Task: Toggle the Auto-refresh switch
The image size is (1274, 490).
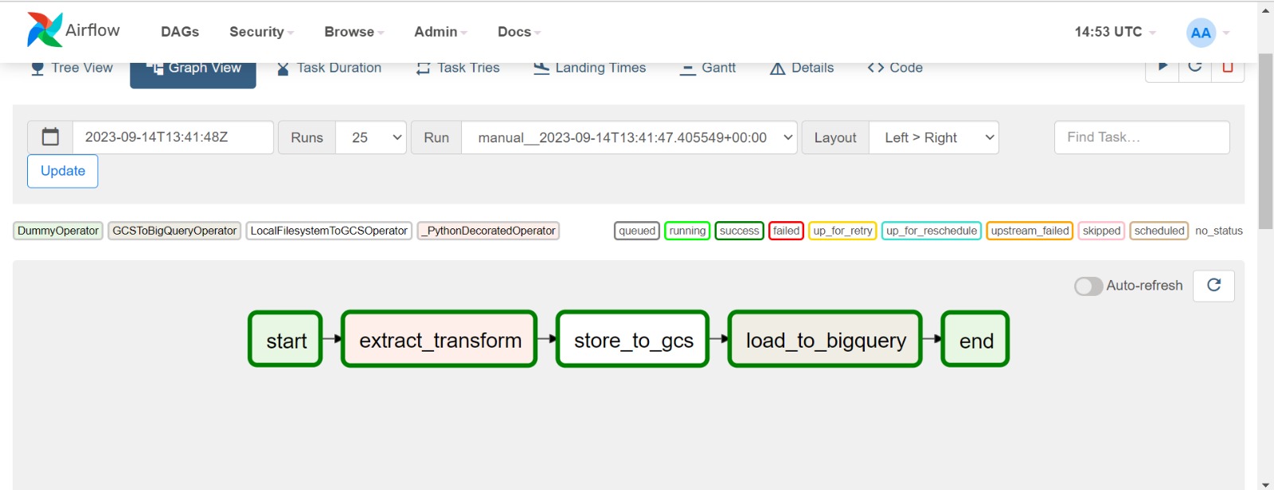Action: [1088, 286]
